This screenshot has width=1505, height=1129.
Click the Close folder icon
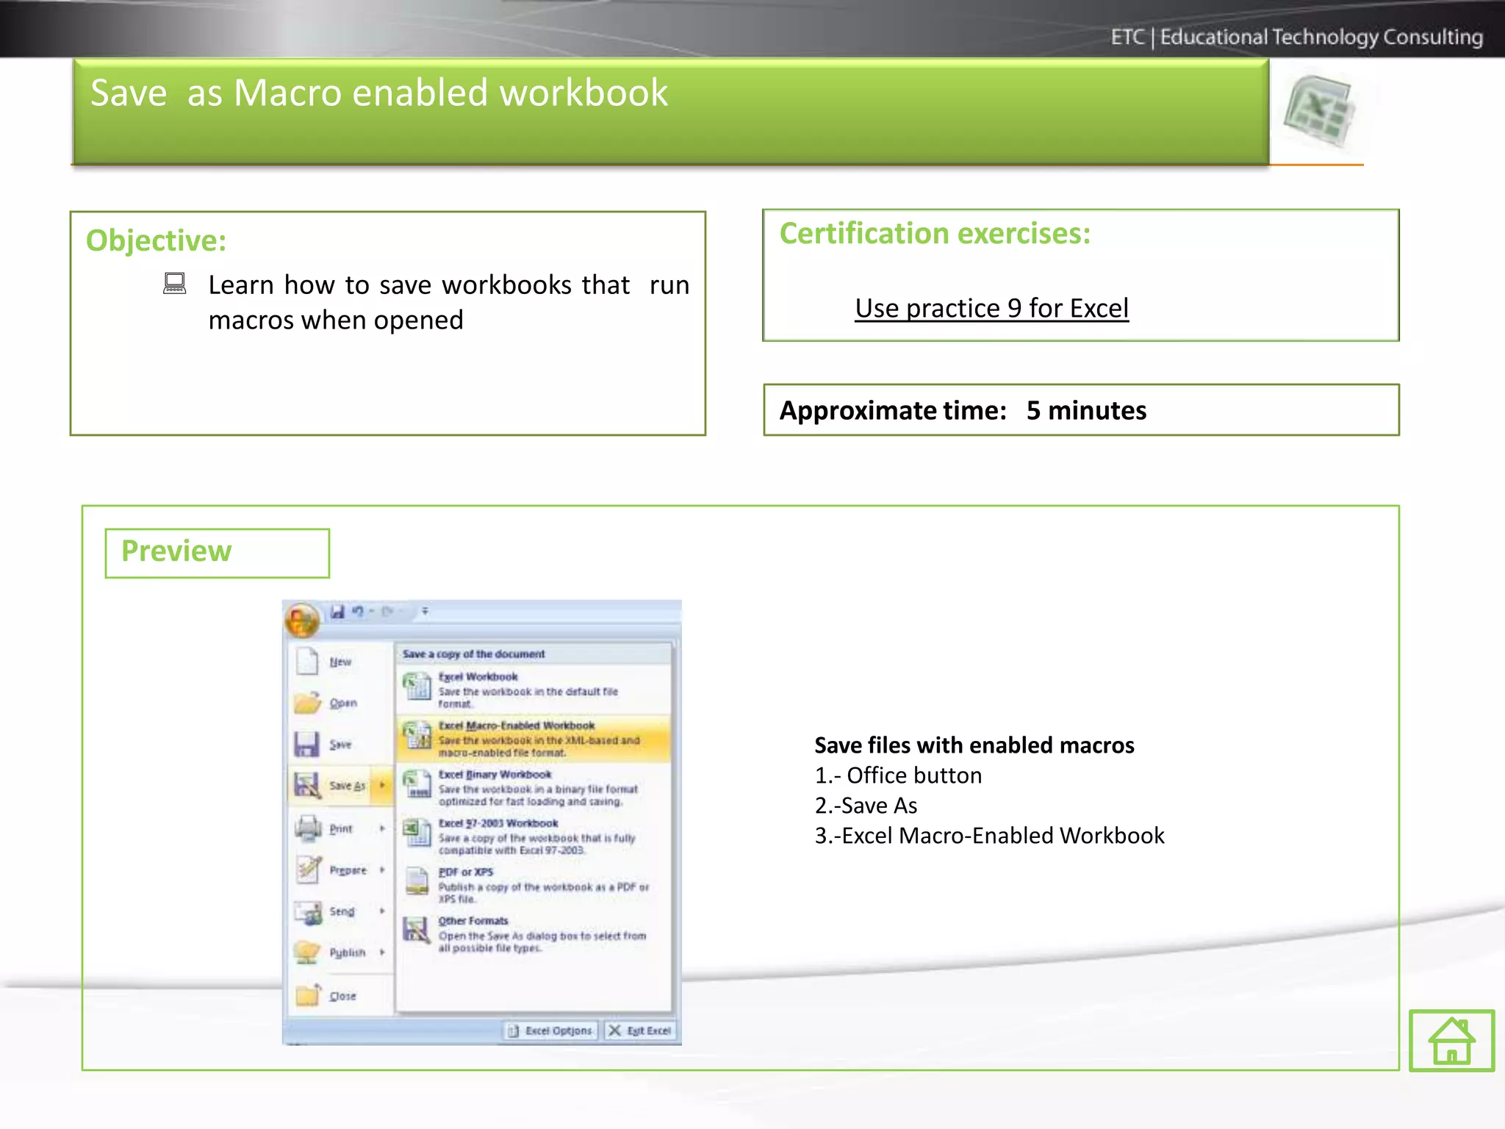point(308,995)
